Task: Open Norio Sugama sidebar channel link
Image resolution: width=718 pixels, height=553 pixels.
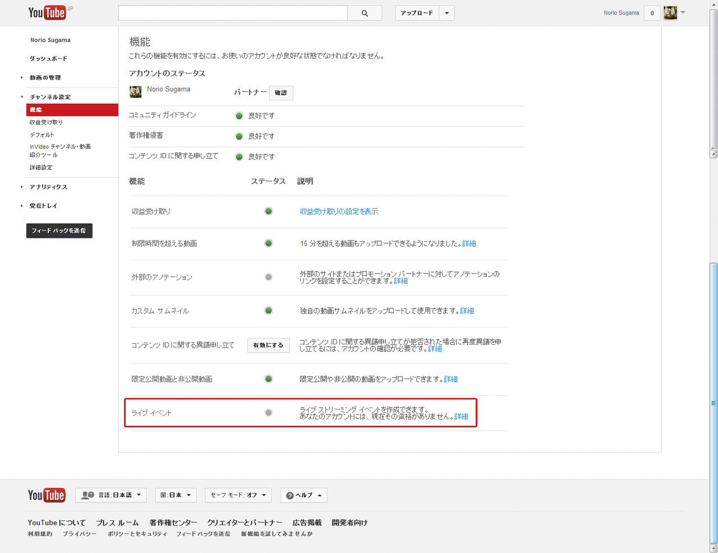Action: tap(50, 40)
